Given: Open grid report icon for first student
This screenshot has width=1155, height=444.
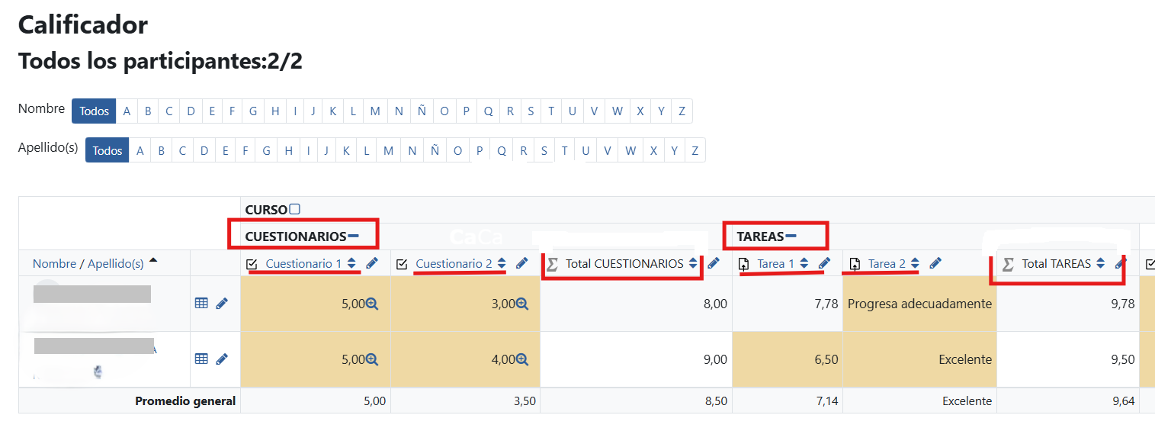Looking at the screenshot, I should 201,304.
